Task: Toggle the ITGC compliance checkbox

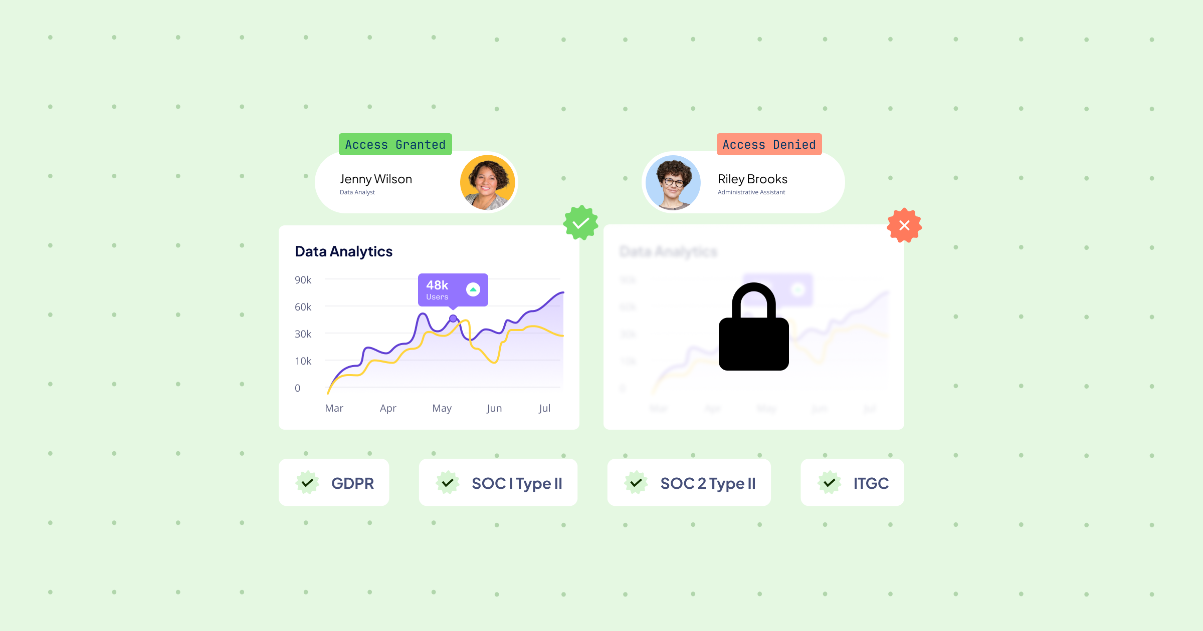Action: (x=828, y=482)
